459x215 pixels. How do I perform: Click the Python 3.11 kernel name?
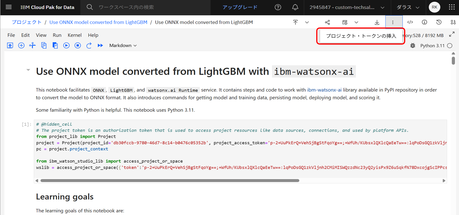pyautogui.click(x=432, y=46)
